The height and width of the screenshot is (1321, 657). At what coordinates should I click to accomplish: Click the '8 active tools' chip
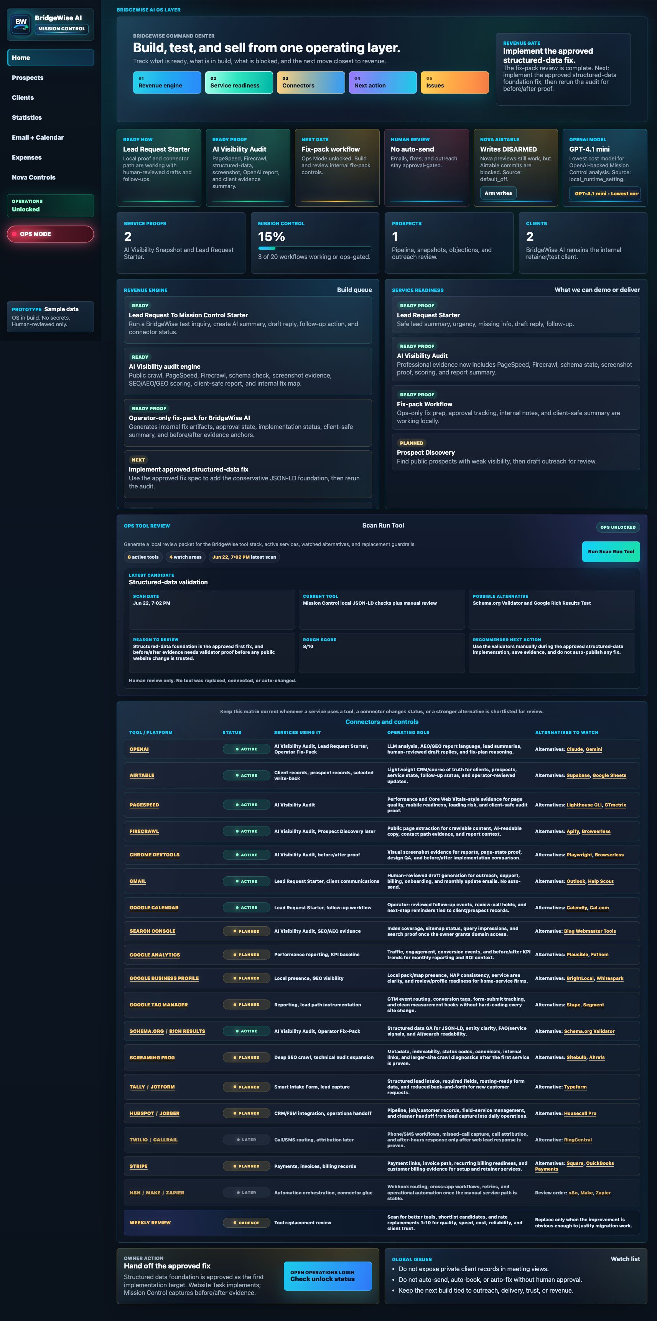pyautogui.click(x=143, y=557)
